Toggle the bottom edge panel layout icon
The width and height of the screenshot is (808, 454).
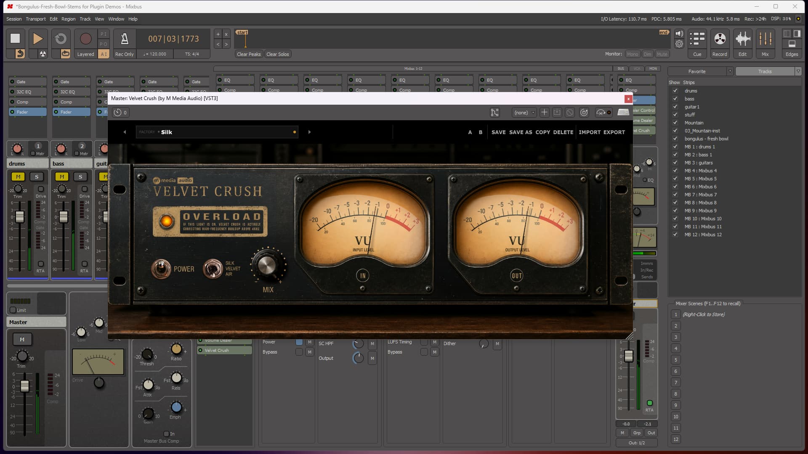(792, 44)
